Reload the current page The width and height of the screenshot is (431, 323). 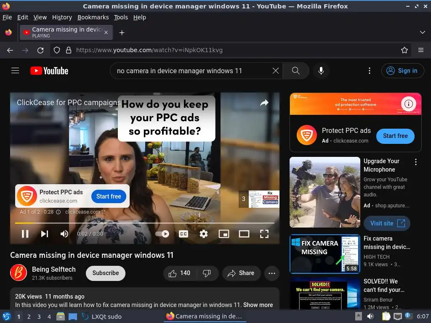click(40, 50)
